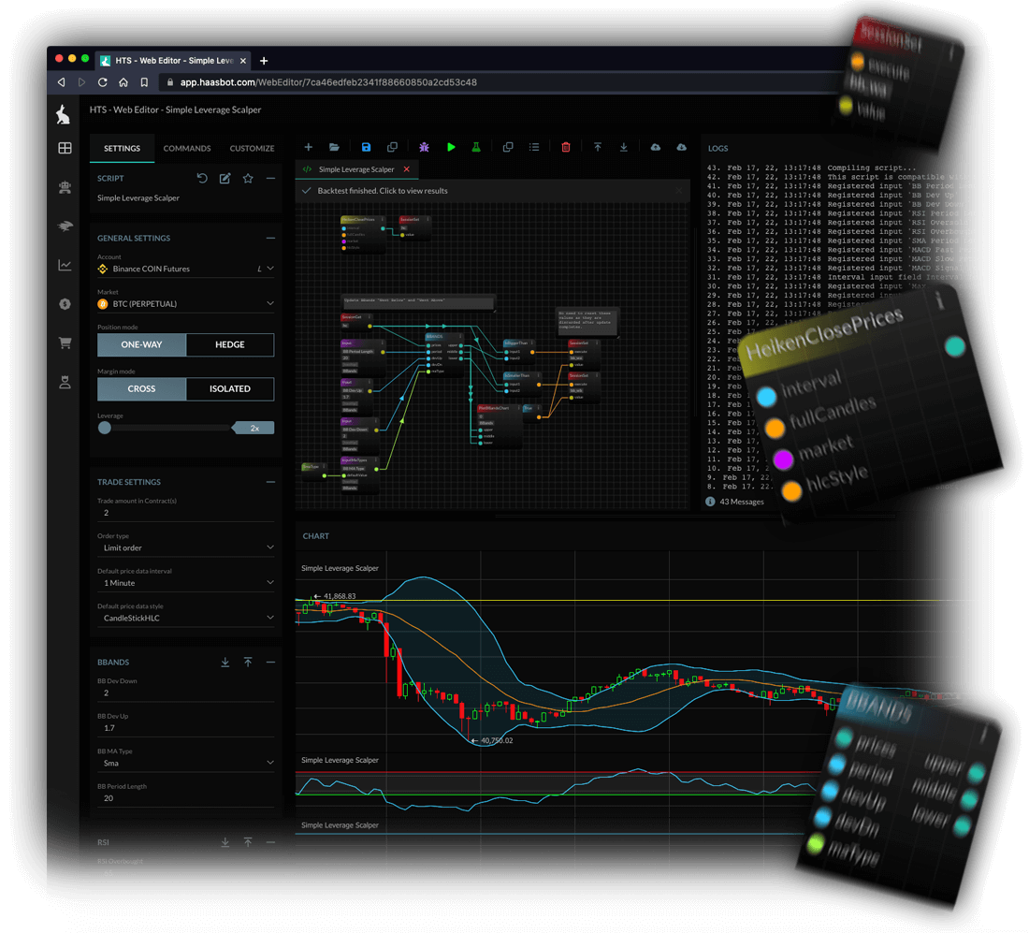This screenshot has height=933, width=1029.
Task: Open the CUSTOMIZE tab
Action: click(252, 148)
